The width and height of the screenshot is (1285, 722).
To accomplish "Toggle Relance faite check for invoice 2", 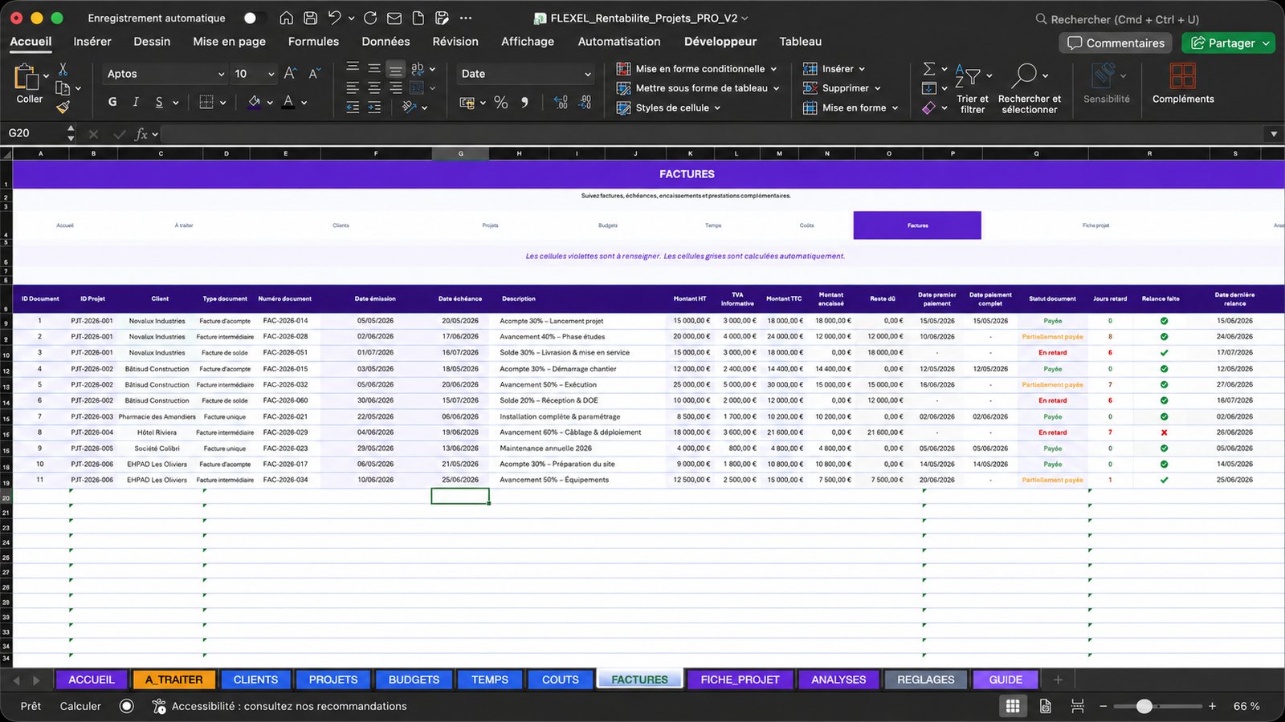I will click(x=1164, y=337).
